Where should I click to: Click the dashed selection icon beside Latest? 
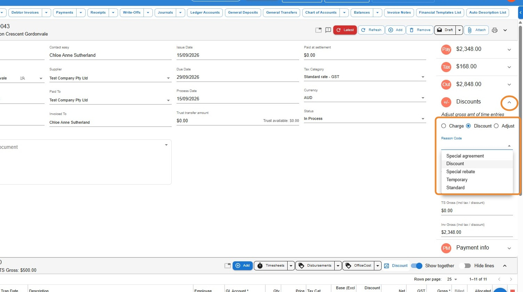pos(318,30)
